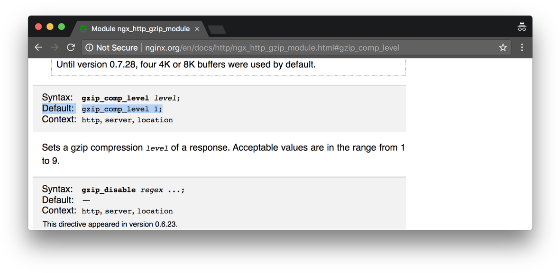Screen dimensions: 560x273
Task: Click the bold gzip_disable directive name
Action: [x=109, y=190]
